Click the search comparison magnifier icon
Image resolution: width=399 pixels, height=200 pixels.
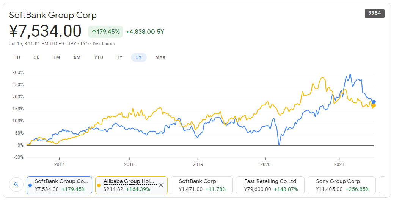pos(16,185)
